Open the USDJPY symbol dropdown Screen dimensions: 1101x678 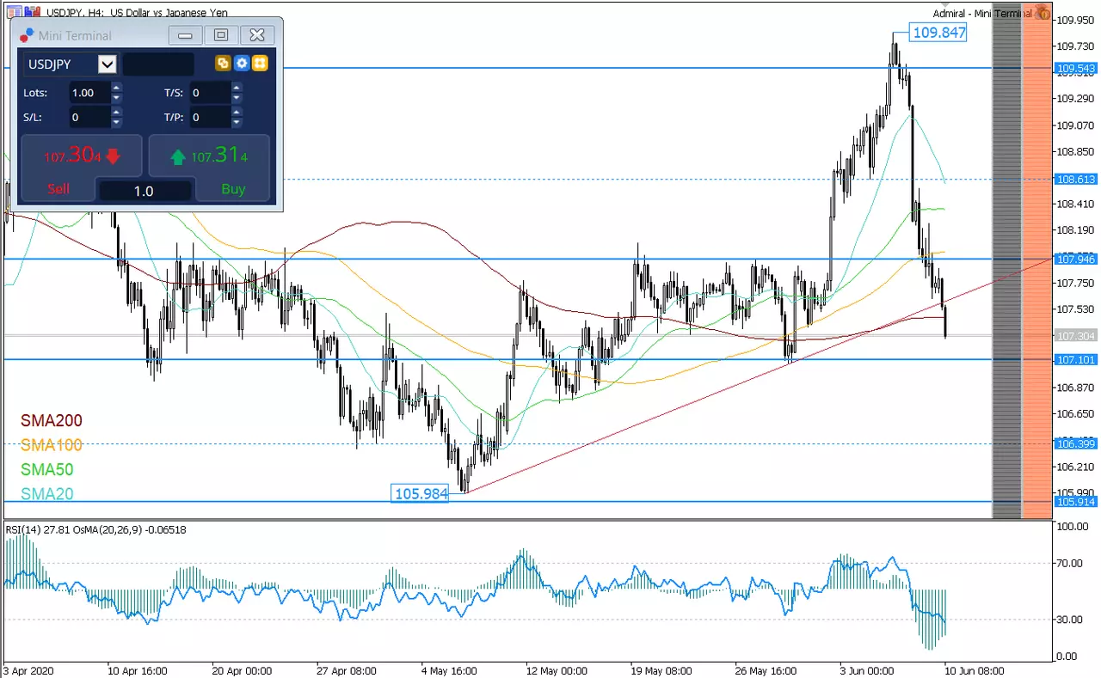[108, 64]
